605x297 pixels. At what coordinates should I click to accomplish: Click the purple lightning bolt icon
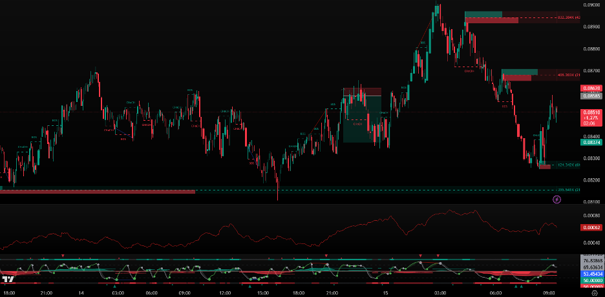pos(557,200)
